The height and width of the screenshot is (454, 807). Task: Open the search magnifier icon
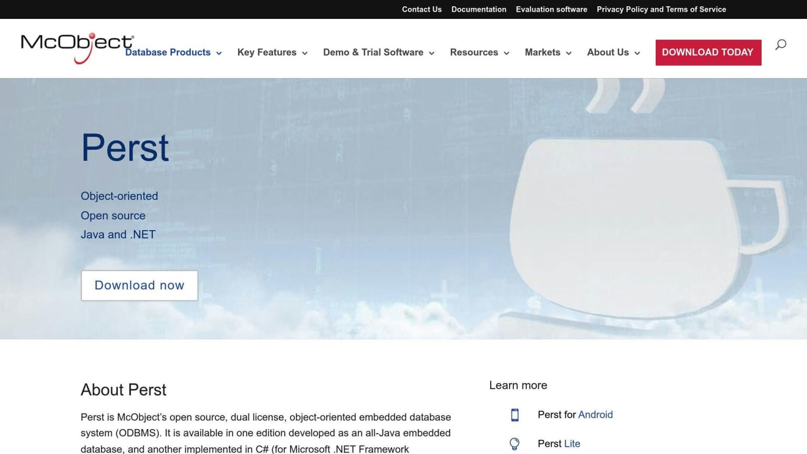coord(781,45)
